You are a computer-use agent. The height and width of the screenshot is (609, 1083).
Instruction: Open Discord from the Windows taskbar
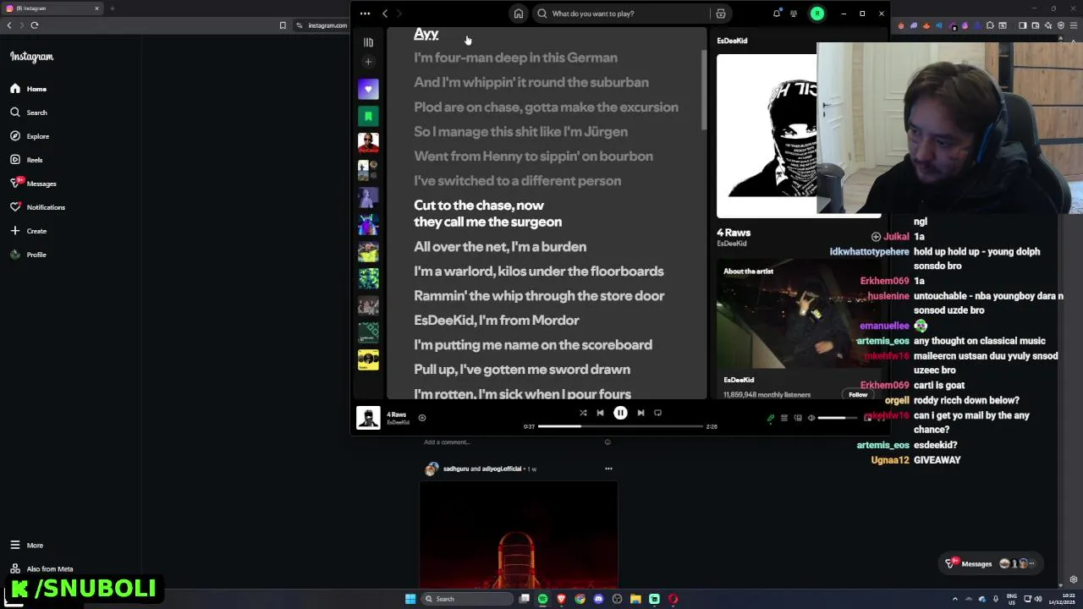pyautogui.click(x=598, y=599)
